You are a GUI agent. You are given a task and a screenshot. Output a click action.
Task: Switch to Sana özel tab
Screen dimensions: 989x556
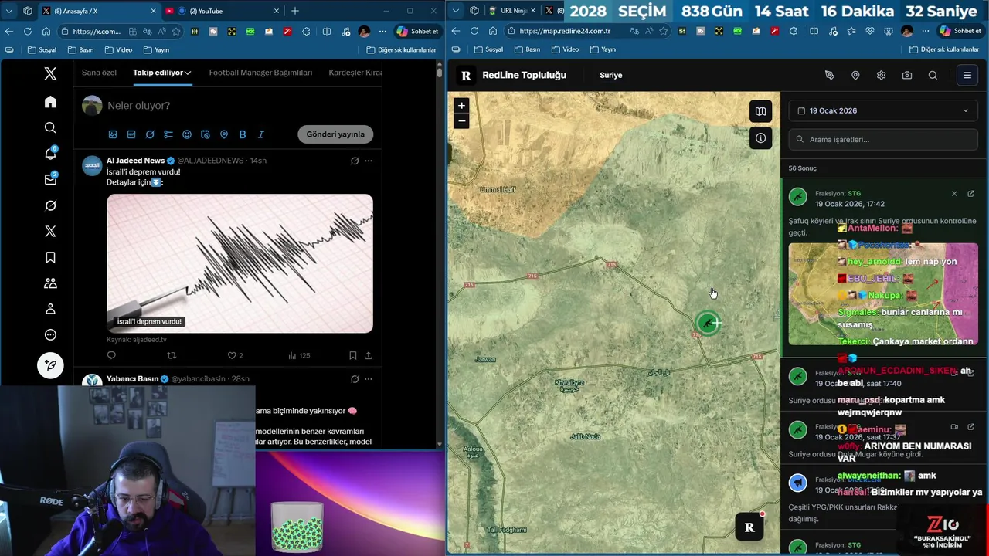tap(99, 73)
